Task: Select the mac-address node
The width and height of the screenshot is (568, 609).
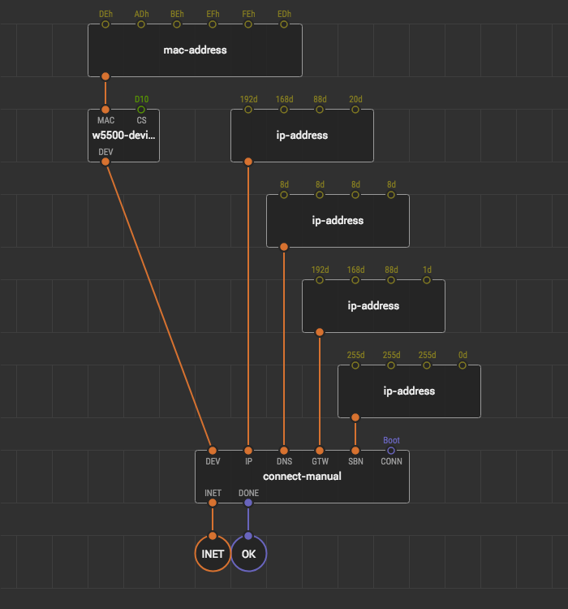Action: point(195,50)
